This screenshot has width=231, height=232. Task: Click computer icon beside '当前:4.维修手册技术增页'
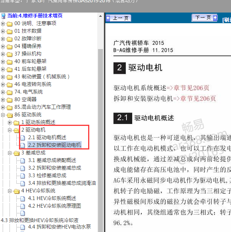tap(3, 16)
